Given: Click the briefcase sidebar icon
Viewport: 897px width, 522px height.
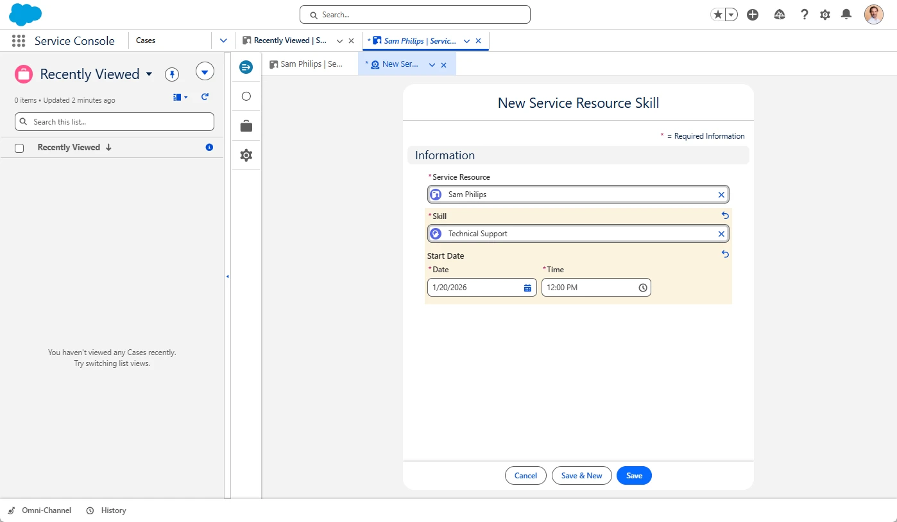Looking at the screenshot, I should pyautogui.click(x=246, y=126).
